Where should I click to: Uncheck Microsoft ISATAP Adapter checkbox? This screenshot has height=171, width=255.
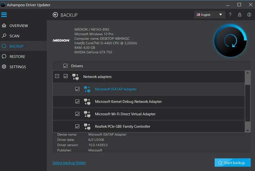click(77, 89)
